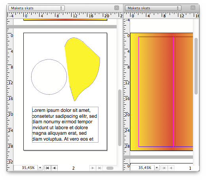Close the right Maketa skats pane
Viewport: 206px width, 180px height.
pos(193,8)
